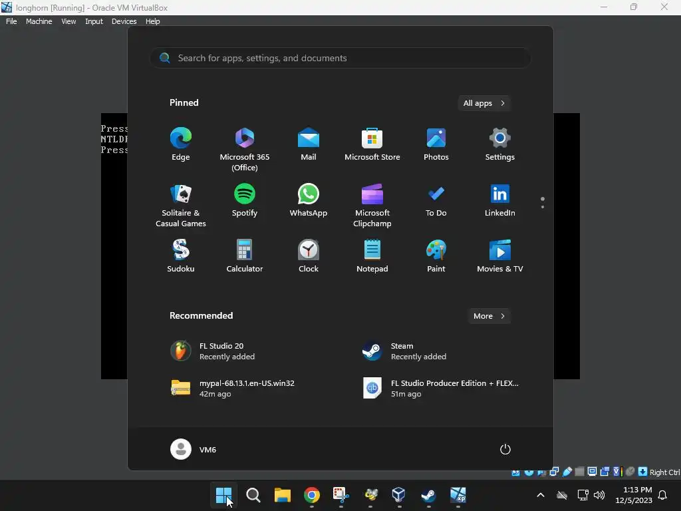Show hidden system tray icons

pyautogui.click(x=541, y=495)
